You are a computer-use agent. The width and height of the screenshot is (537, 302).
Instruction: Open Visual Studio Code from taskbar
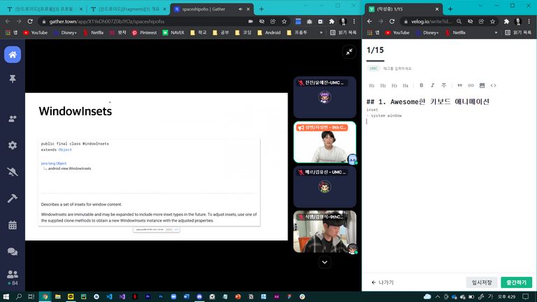point(109,296)
